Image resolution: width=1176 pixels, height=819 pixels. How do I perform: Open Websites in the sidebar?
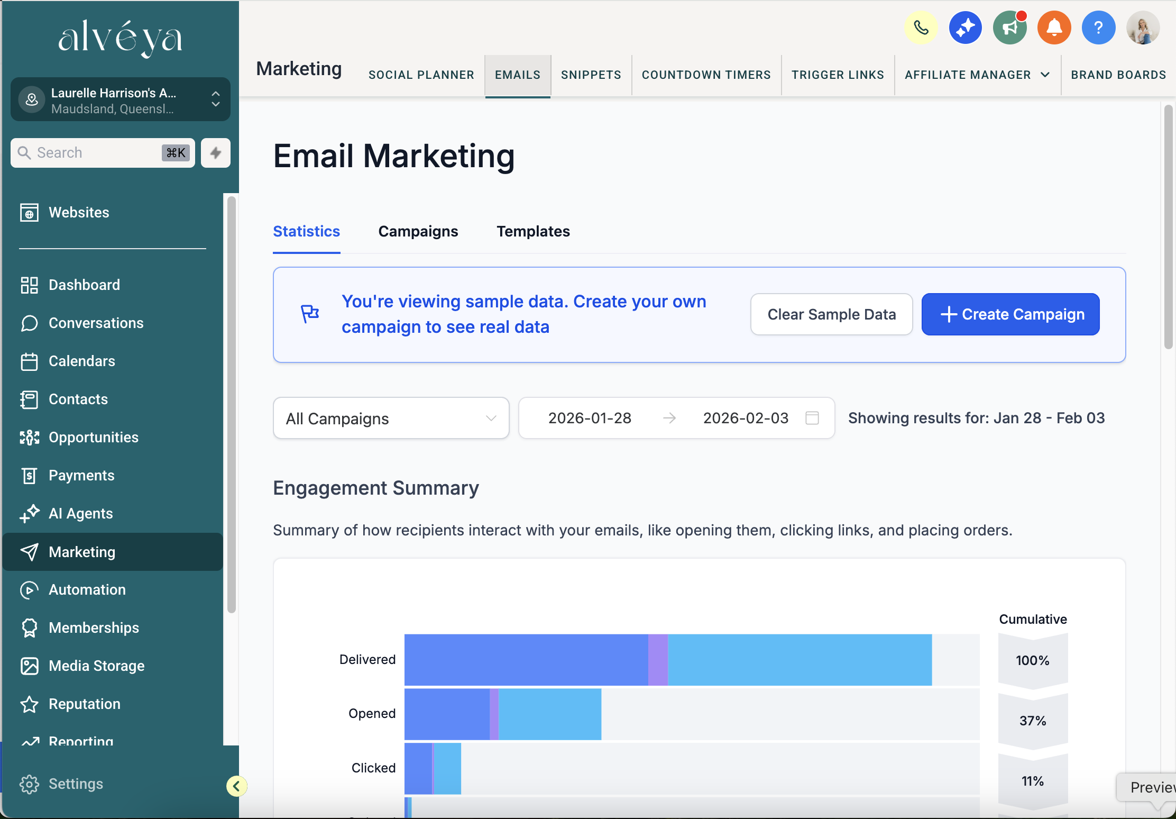[x=113, y=213]
